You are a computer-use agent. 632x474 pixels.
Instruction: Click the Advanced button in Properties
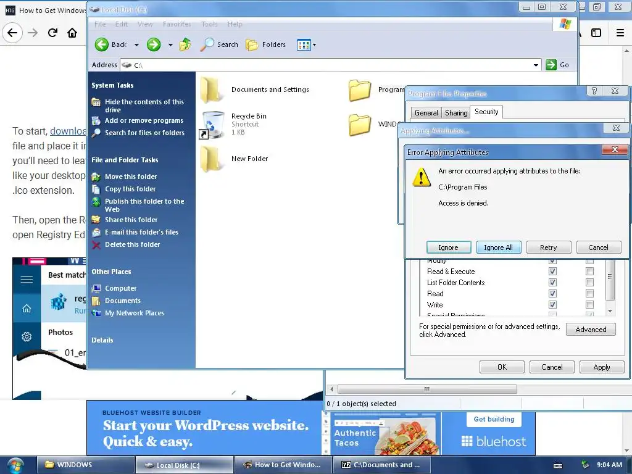point(591,330)
